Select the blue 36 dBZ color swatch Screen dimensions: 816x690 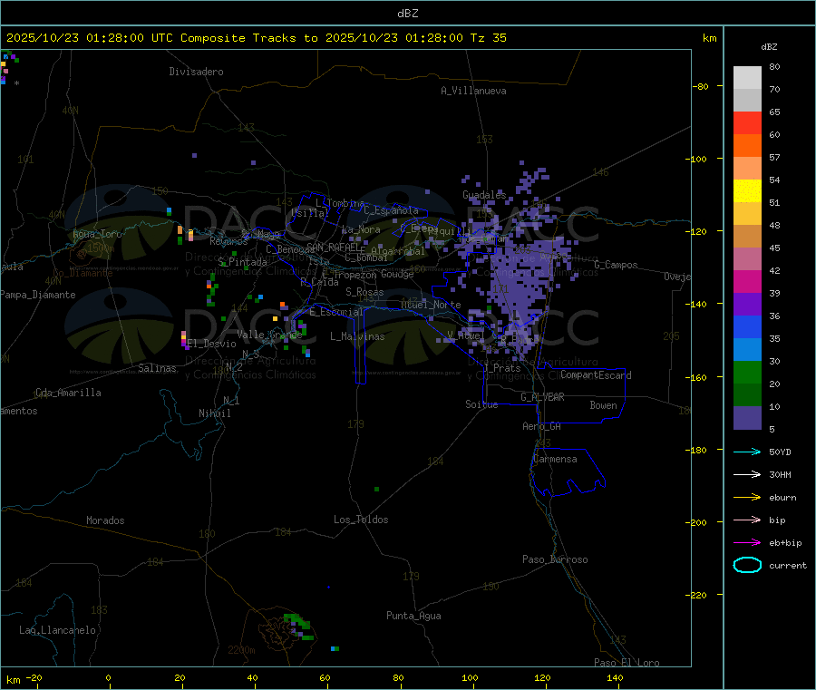[x=747, y=326]
